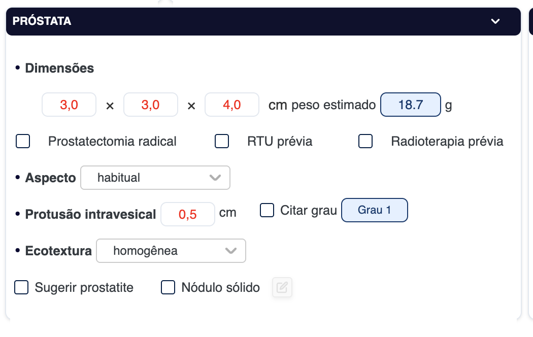This screenshot has width=533, height=337.
Task: Tick the Nódulo sólido checkbox
Action: pyautogui.click(x=168, y=288)
